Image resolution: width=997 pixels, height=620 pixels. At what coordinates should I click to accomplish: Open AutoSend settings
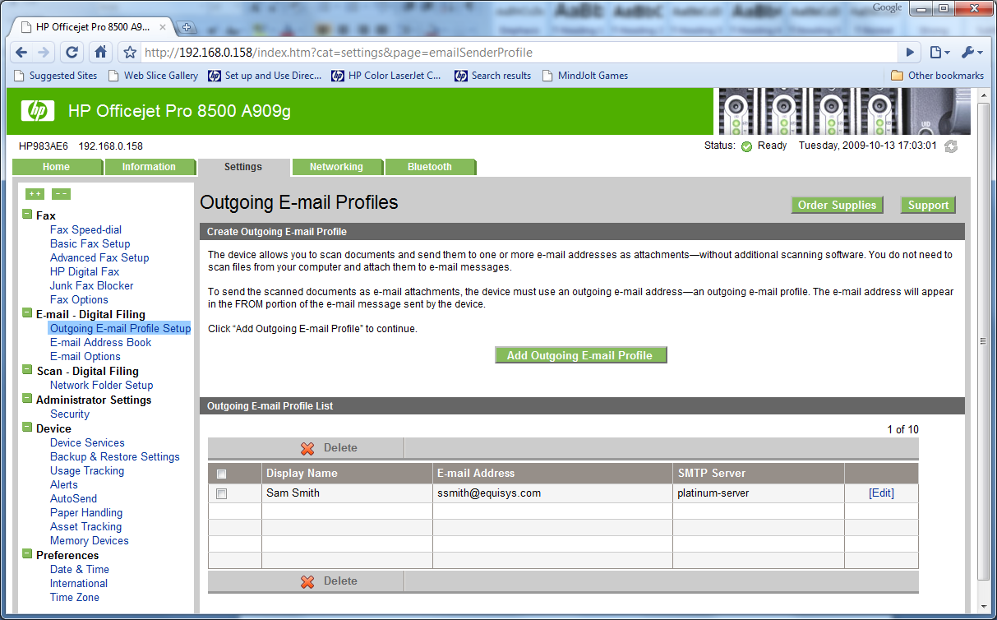(73, 498)
